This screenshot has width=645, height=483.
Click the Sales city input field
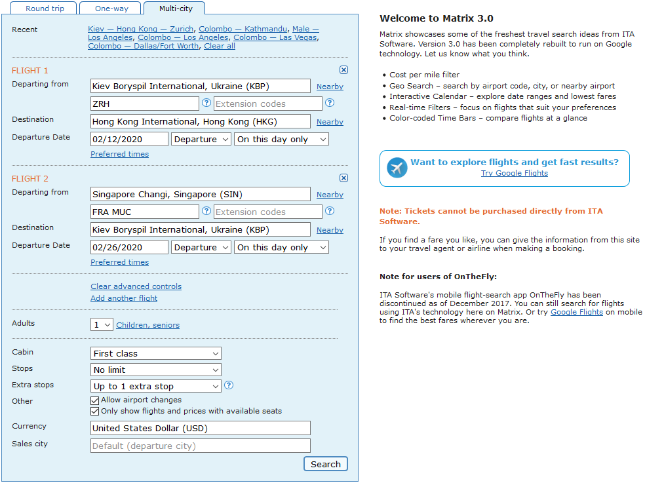[201, 446]
